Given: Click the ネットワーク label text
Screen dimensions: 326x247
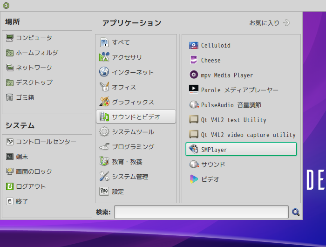Looking at the screenshot, I should pos(34,68).
